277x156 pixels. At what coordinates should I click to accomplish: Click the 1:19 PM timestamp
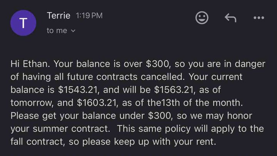point(89,15)
